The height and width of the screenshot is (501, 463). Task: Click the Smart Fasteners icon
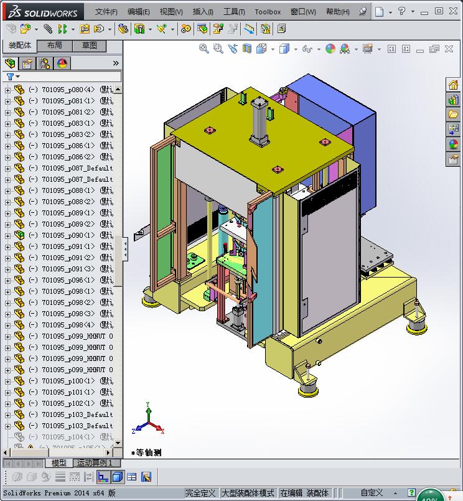[x=85, y=29]
